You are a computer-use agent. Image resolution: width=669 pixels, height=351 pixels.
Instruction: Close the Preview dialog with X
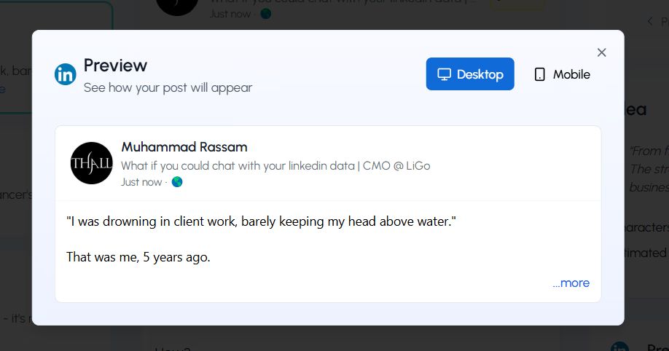(601, 52)
